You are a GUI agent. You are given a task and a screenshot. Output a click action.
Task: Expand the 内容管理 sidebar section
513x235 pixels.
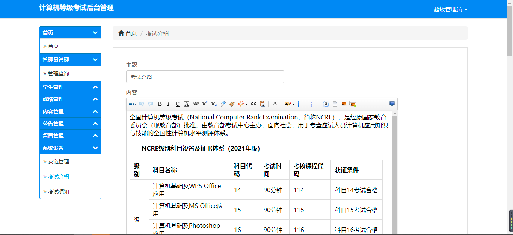70,111
